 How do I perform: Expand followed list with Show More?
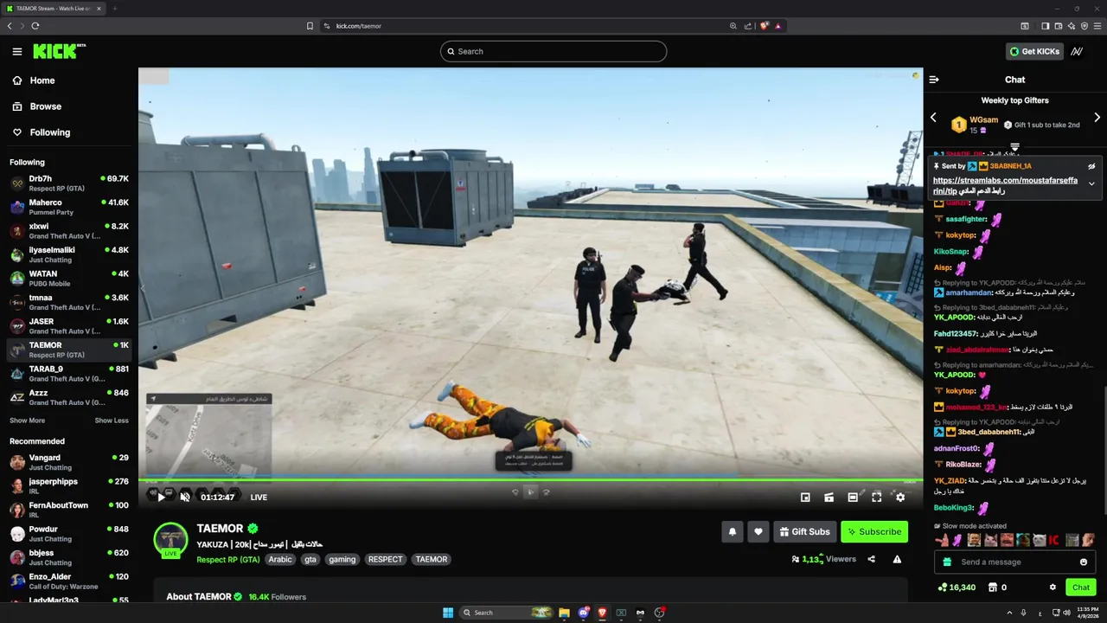[27, 421]
